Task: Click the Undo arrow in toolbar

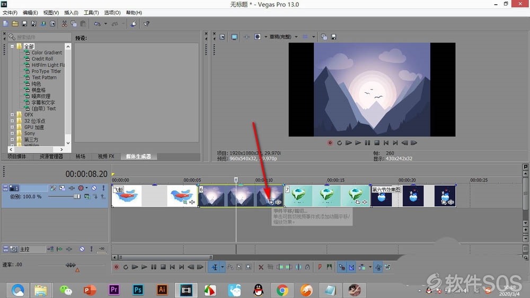Action: tap(98, 24)
